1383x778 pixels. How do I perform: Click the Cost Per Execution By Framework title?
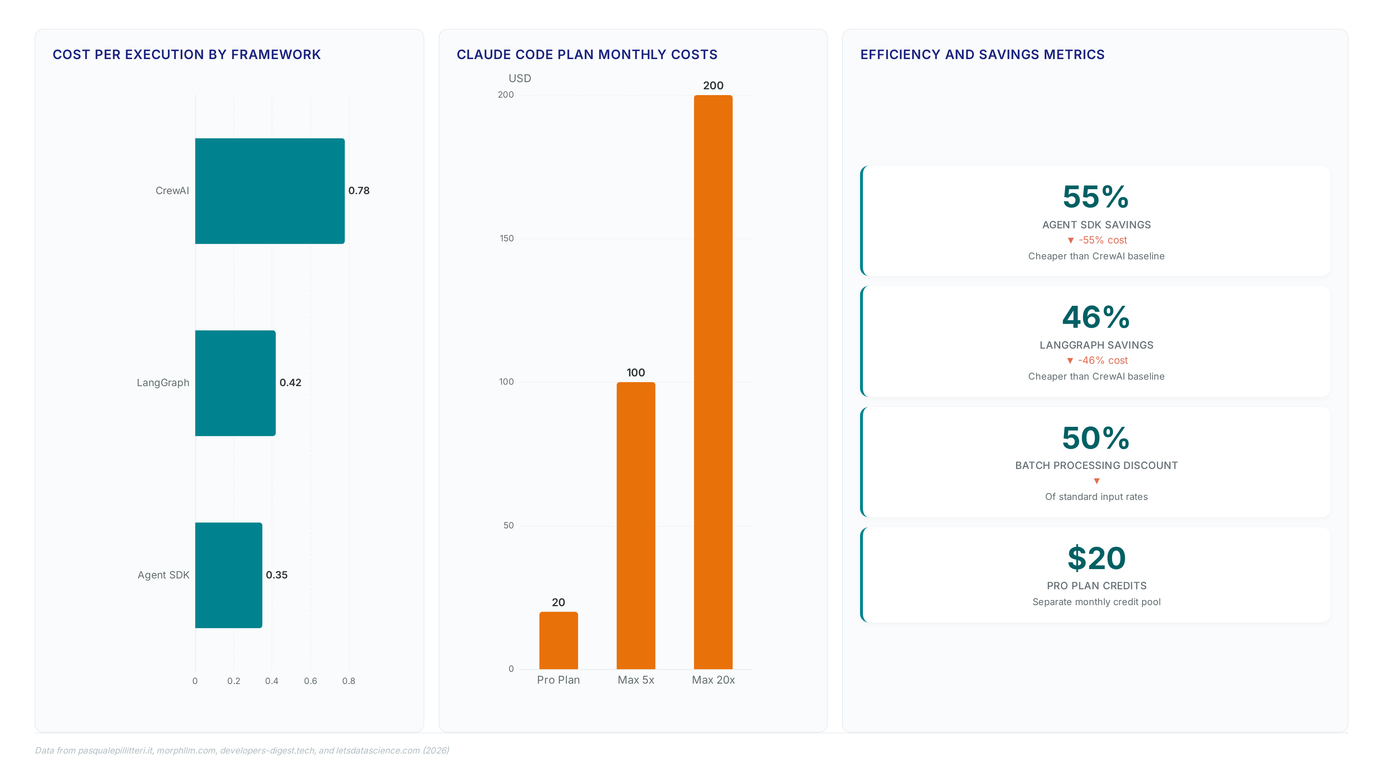187,55
